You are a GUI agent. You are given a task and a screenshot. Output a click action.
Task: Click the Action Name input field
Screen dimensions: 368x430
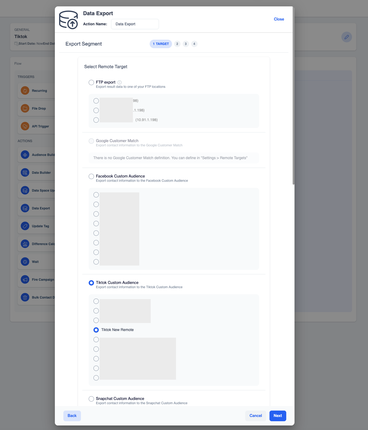(x=135, y=24)
